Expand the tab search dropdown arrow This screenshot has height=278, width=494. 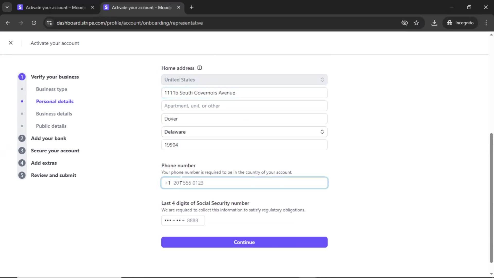[7, 7]
